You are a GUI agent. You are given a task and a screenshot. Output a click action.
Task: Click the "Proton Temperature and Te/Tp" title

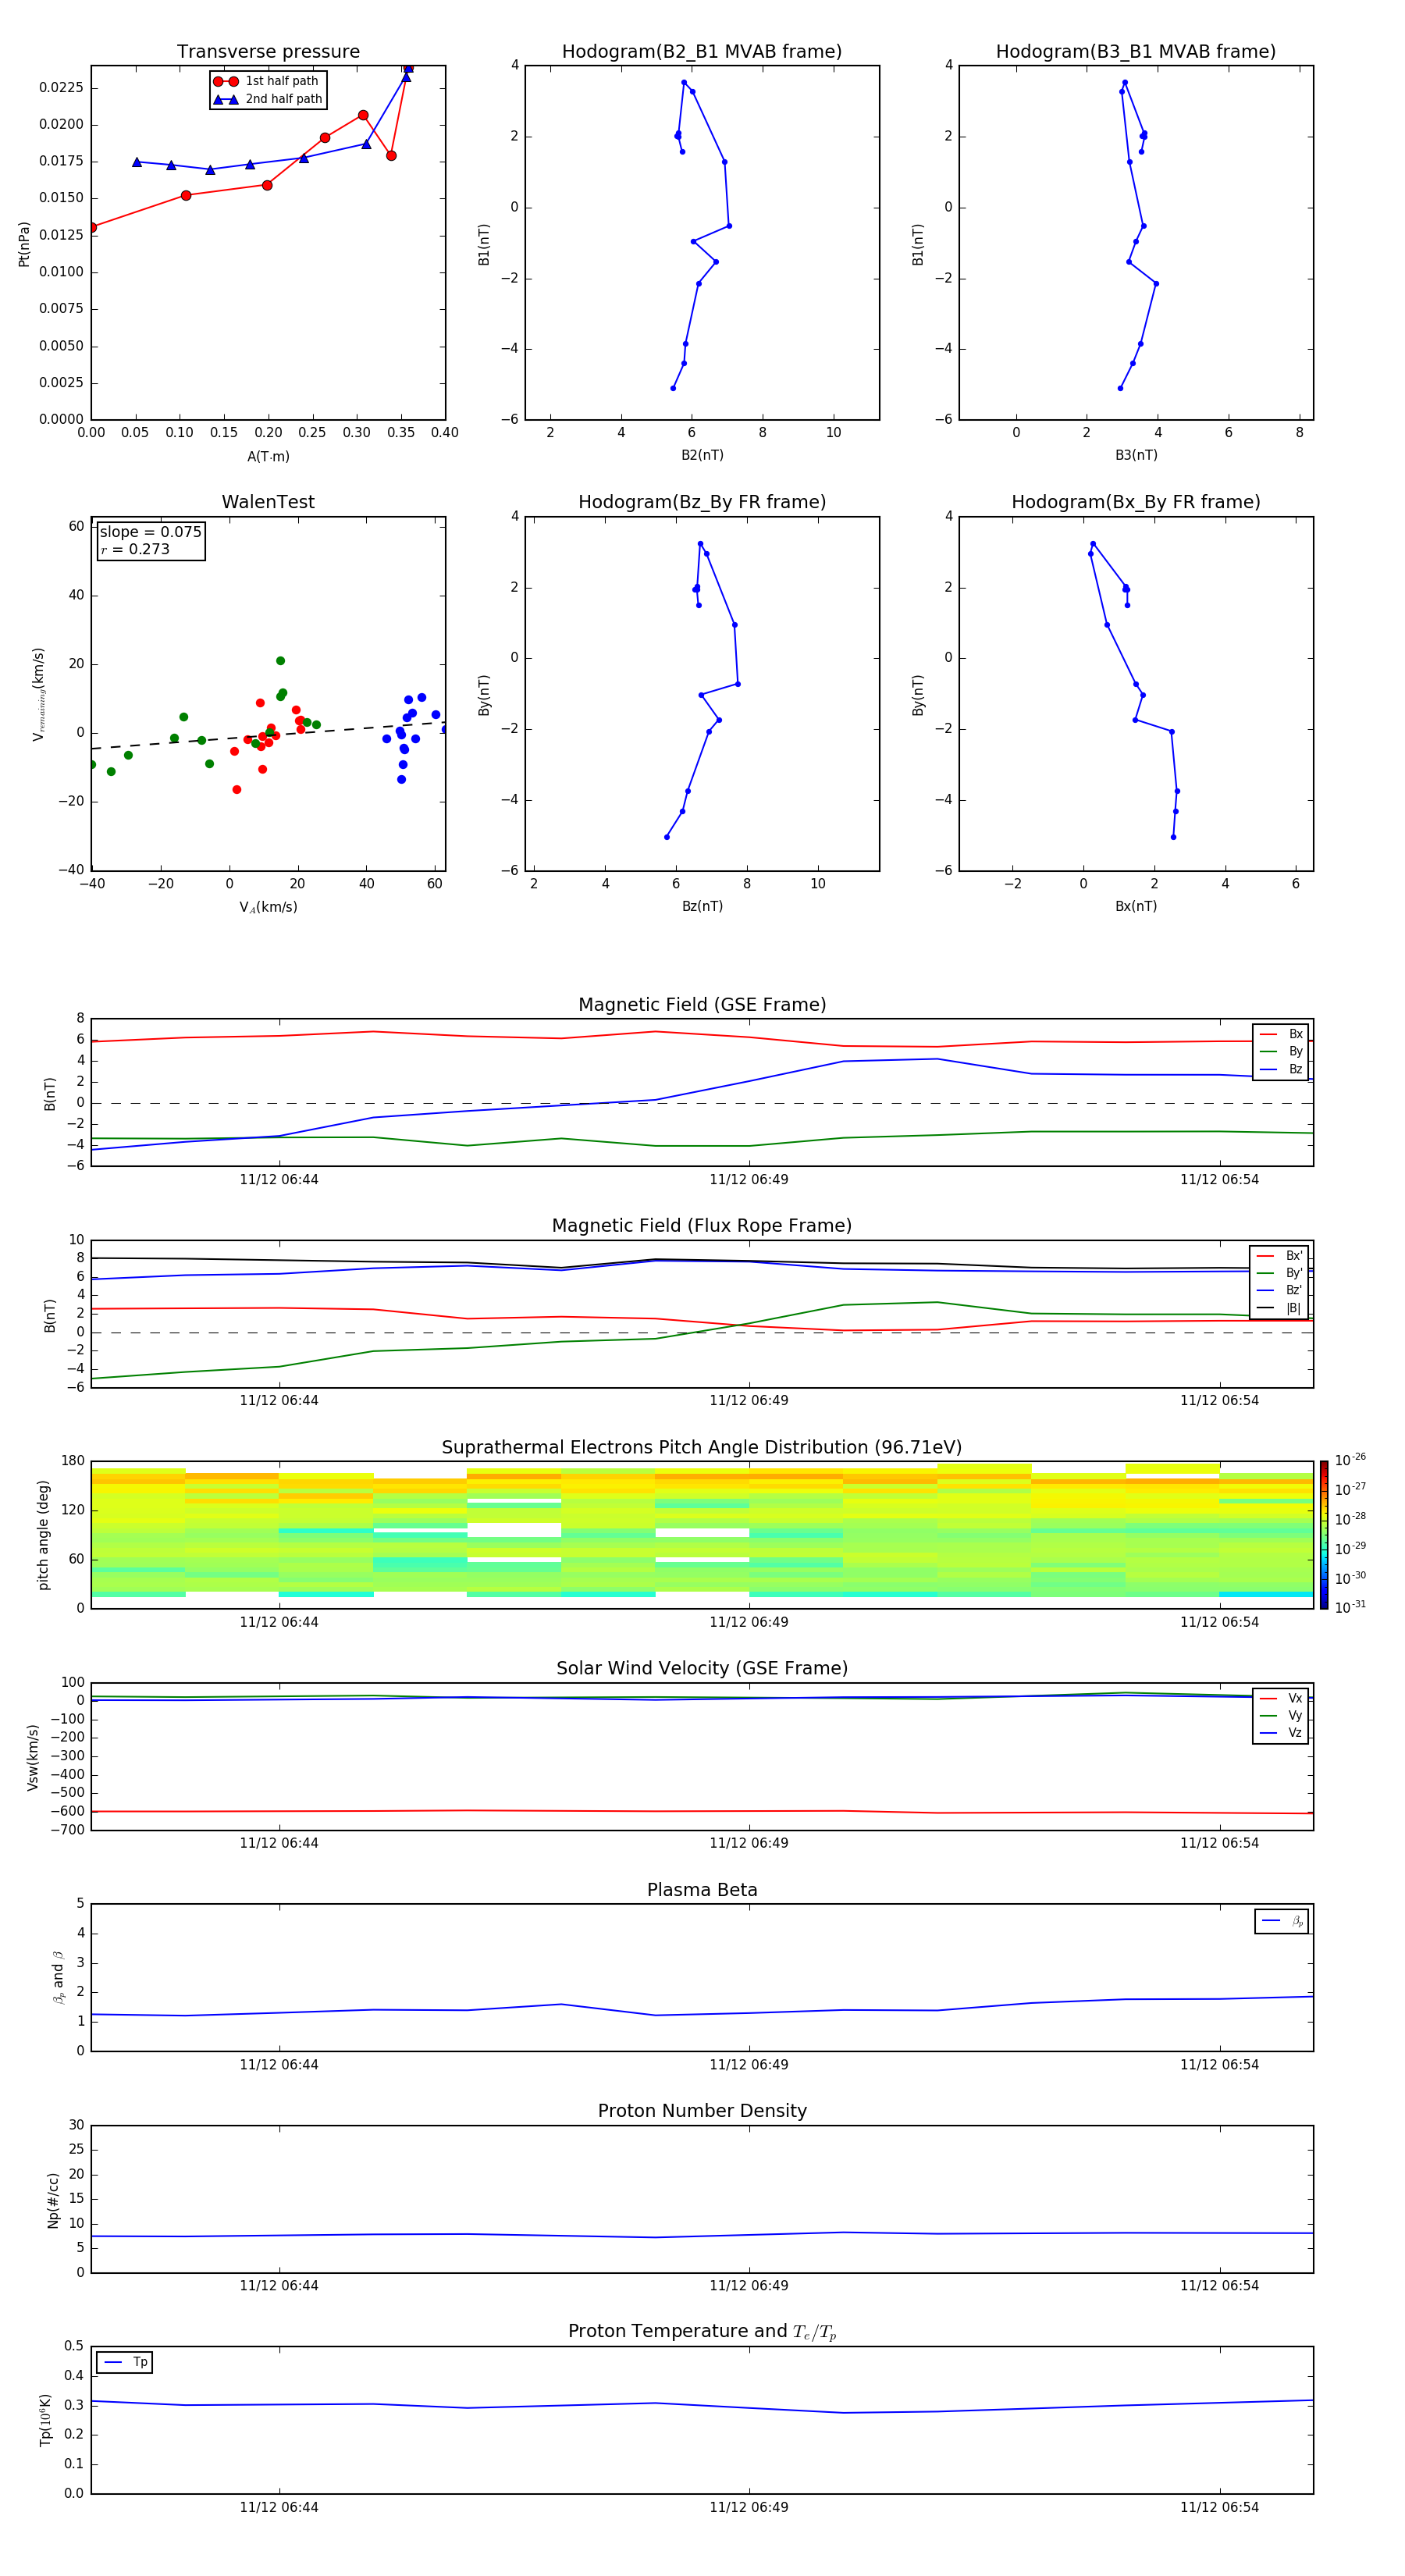point(702,2331)
